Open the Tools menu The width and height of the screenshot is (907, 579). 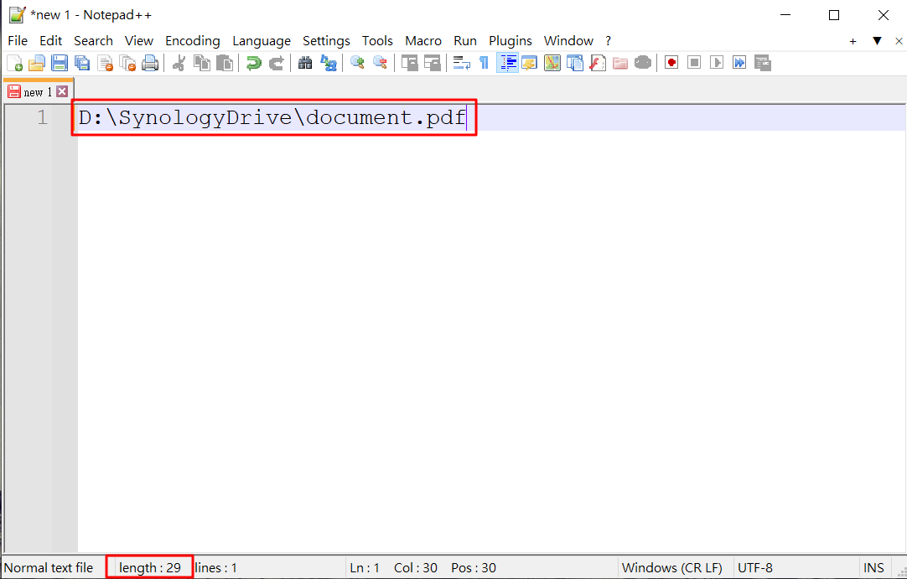[378, 41]
